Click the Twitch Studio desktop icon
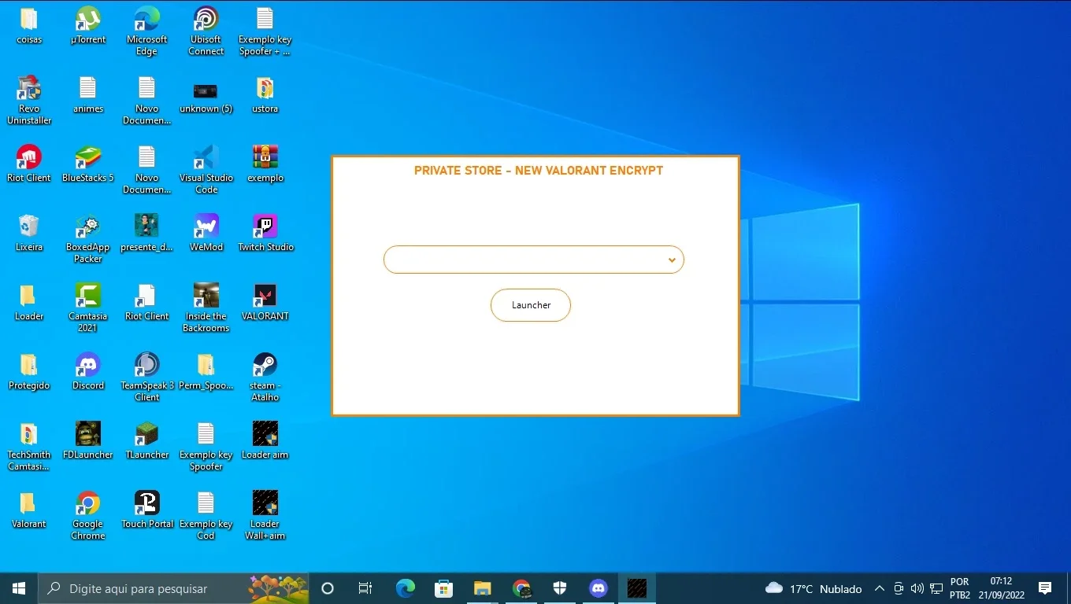This screenshot has height=604, width=1071. [x=265, y=233]
